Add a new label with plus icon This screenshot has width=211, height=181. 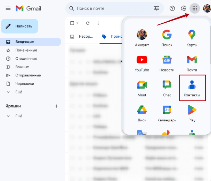click(57, 106)
